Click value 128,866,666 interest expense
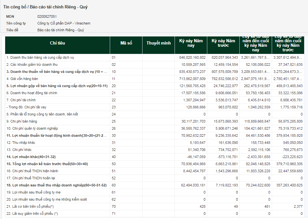 point(196,107)
